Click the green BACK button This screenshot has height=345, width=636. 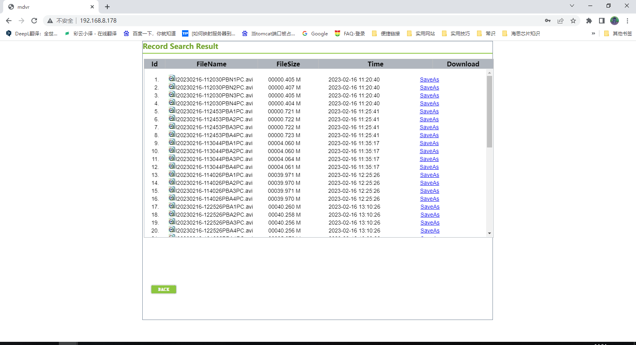(x=164, y=289)
